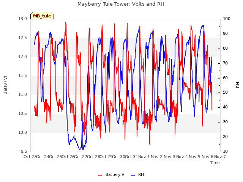The image size is (243, 182).
Task: Click the Oct 27 date tick label
Action: 81,157
